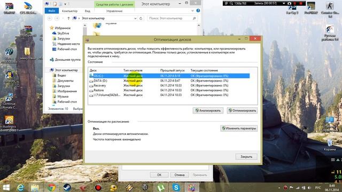Click the Windows Start button
Image resolution: width=342 pixels, height=192 pixels.
pos(6,187)
